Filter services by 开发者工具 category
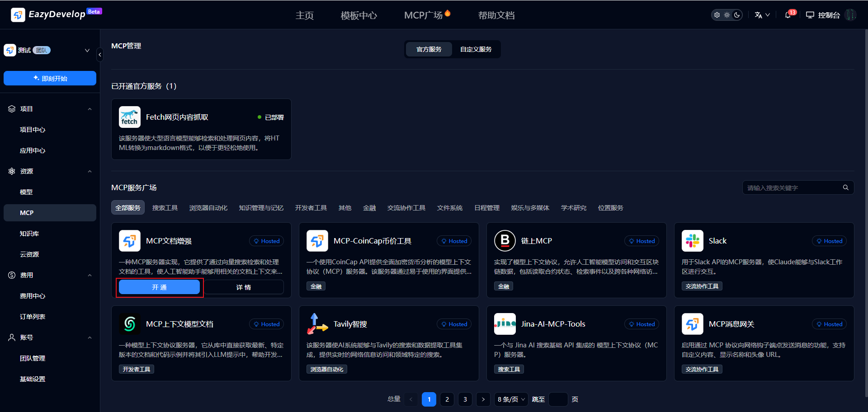Image resolution: width=868 pixels, height=412 pixels. (x=311, y=208)
